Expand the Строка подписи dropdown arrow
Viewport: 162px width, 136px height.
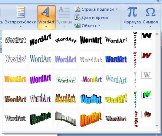point(116,9)
